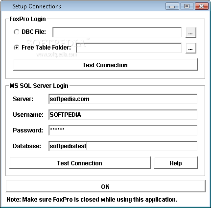The width and height of the screenshot is (211, 208).
Task: Test Connection in the MS SQL Server section
Action: 80,163
